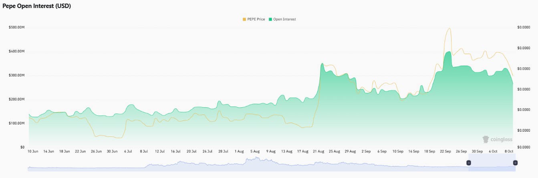The height and width of the screenshot is (178, 538).
Task: Click the Pepe Open Interest (USD) title
Action: tap(37, 6)
